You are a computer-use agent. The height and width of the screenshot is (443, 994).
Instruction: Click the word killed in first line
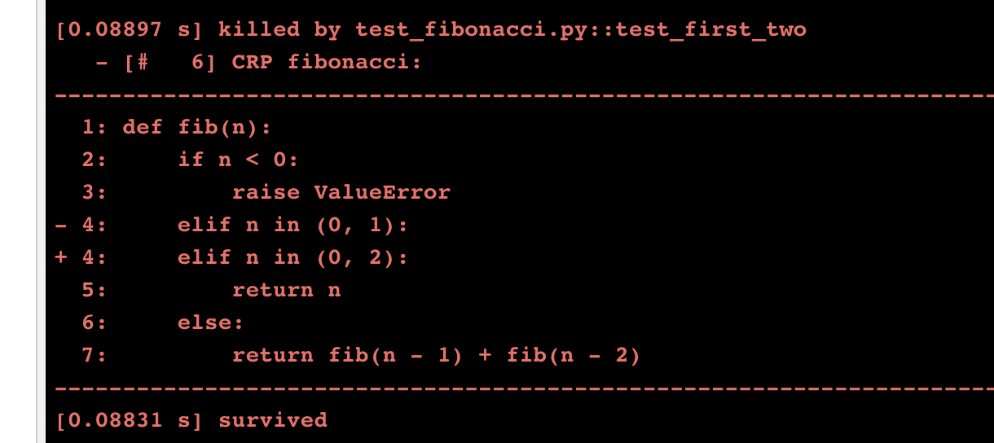pyautogui.click(x=259, y=30)
